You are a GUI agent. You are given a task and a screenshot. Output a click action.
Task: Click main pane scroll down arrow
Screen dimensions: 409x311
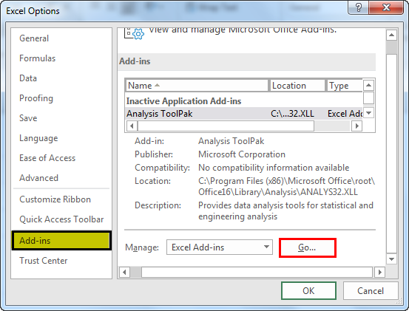(391, 259)
